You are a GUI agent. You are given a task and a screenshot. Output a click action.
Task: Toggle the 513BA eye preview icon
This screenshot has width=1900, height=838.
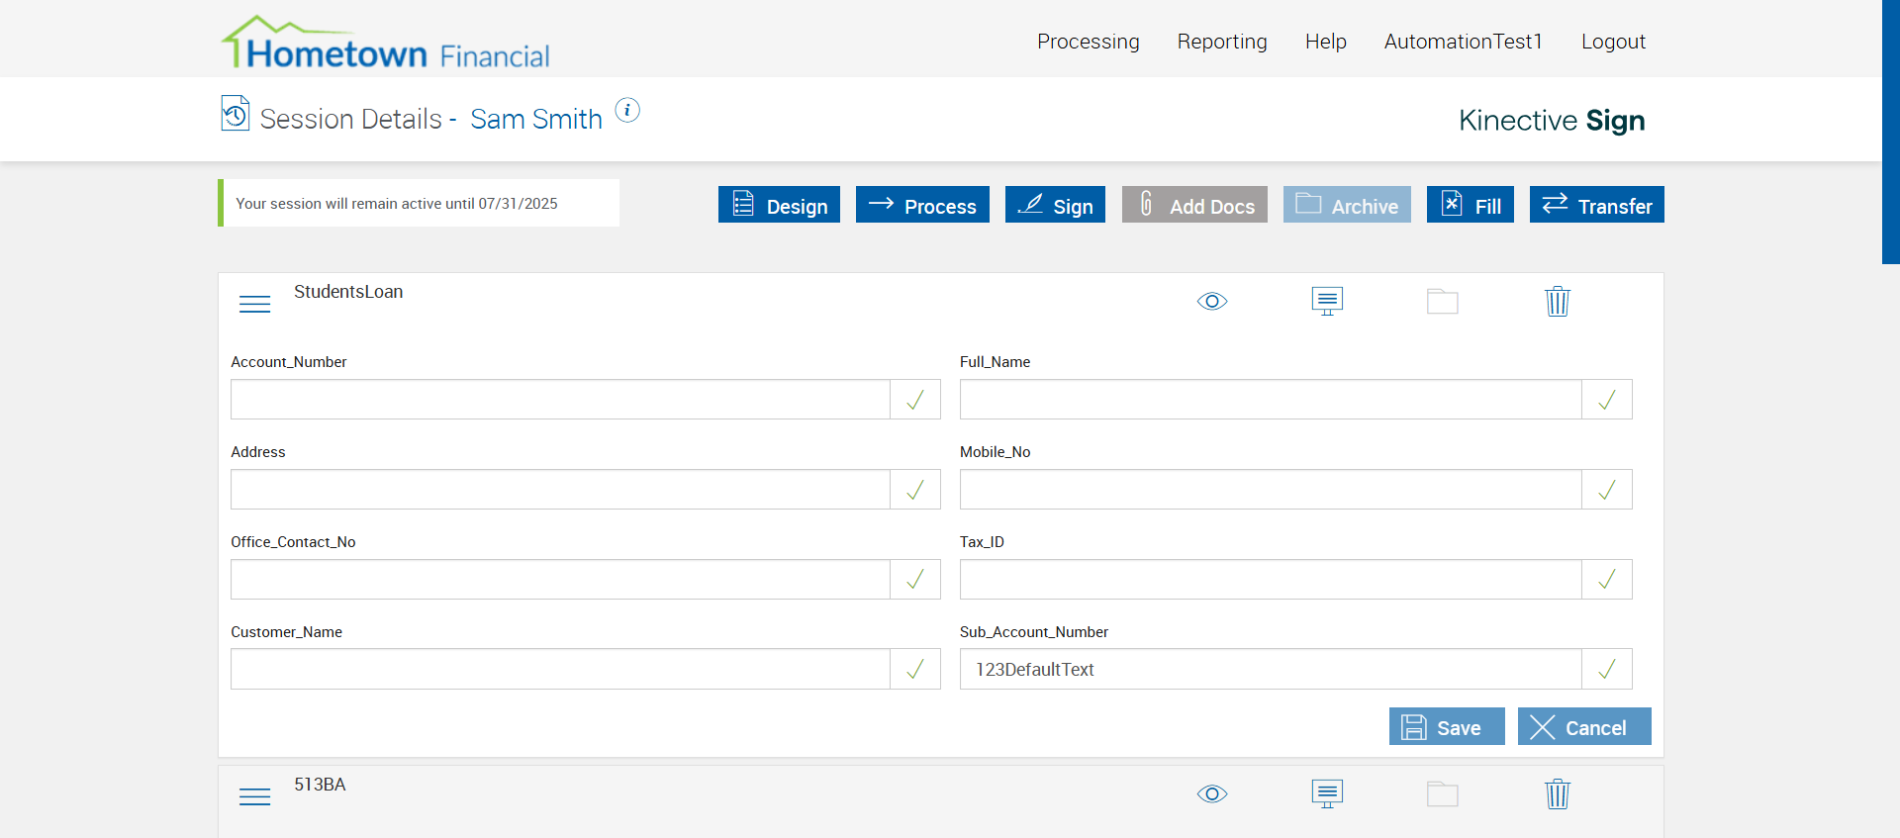point(1212,793)
